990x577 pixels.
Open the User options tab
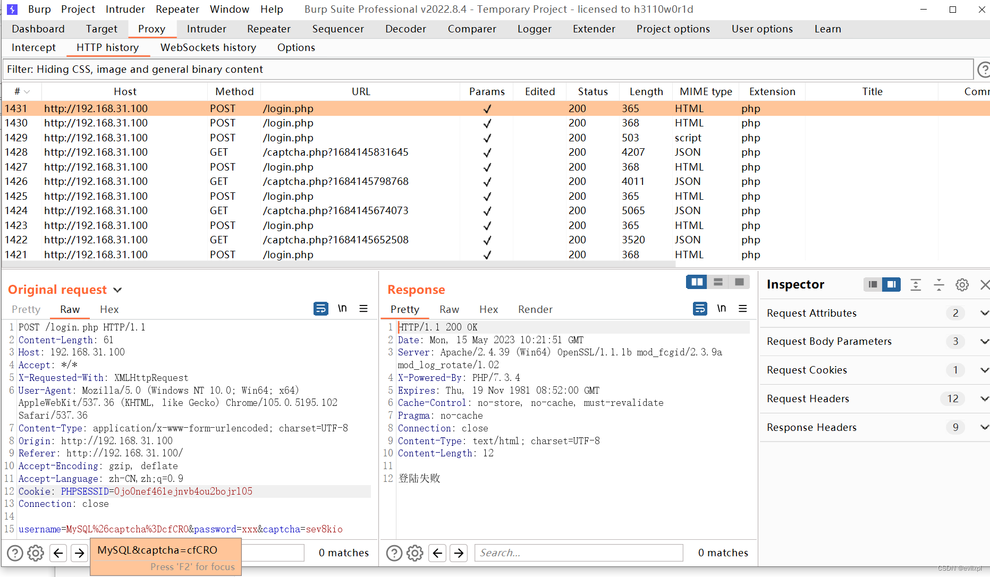(x=762, y=29)
